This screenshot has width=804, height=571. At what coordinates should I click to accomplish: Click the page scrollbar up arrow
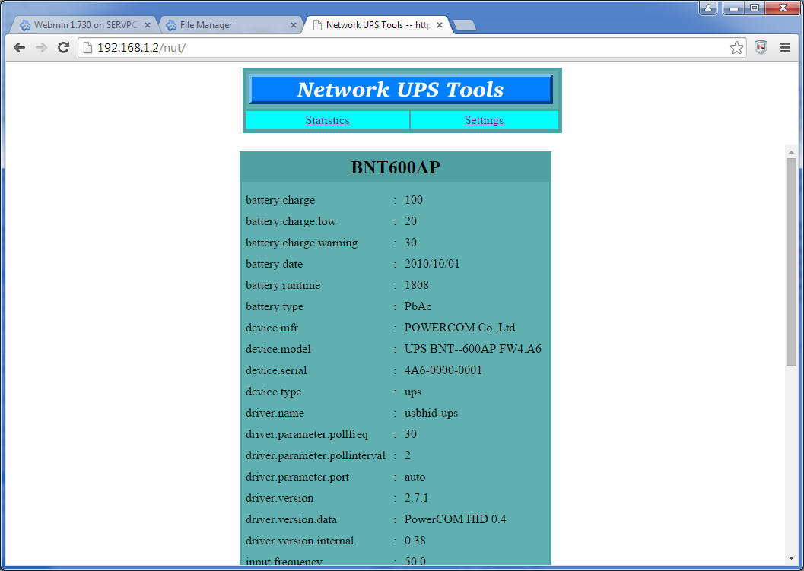tap(791, 152)
